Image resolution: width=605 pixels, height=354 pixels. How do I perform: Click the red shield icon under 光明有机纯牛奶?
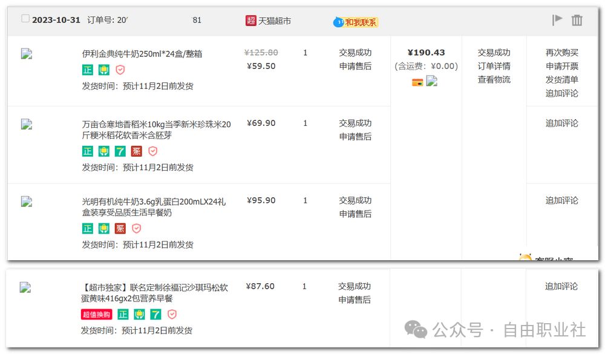137,229
